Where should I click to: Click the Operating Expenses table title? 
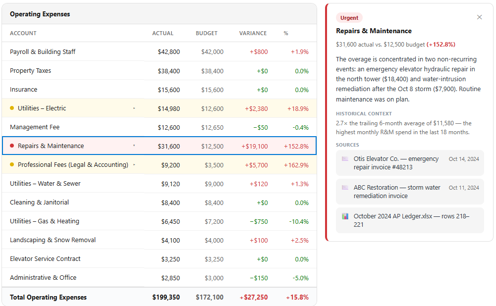(40, 14)
